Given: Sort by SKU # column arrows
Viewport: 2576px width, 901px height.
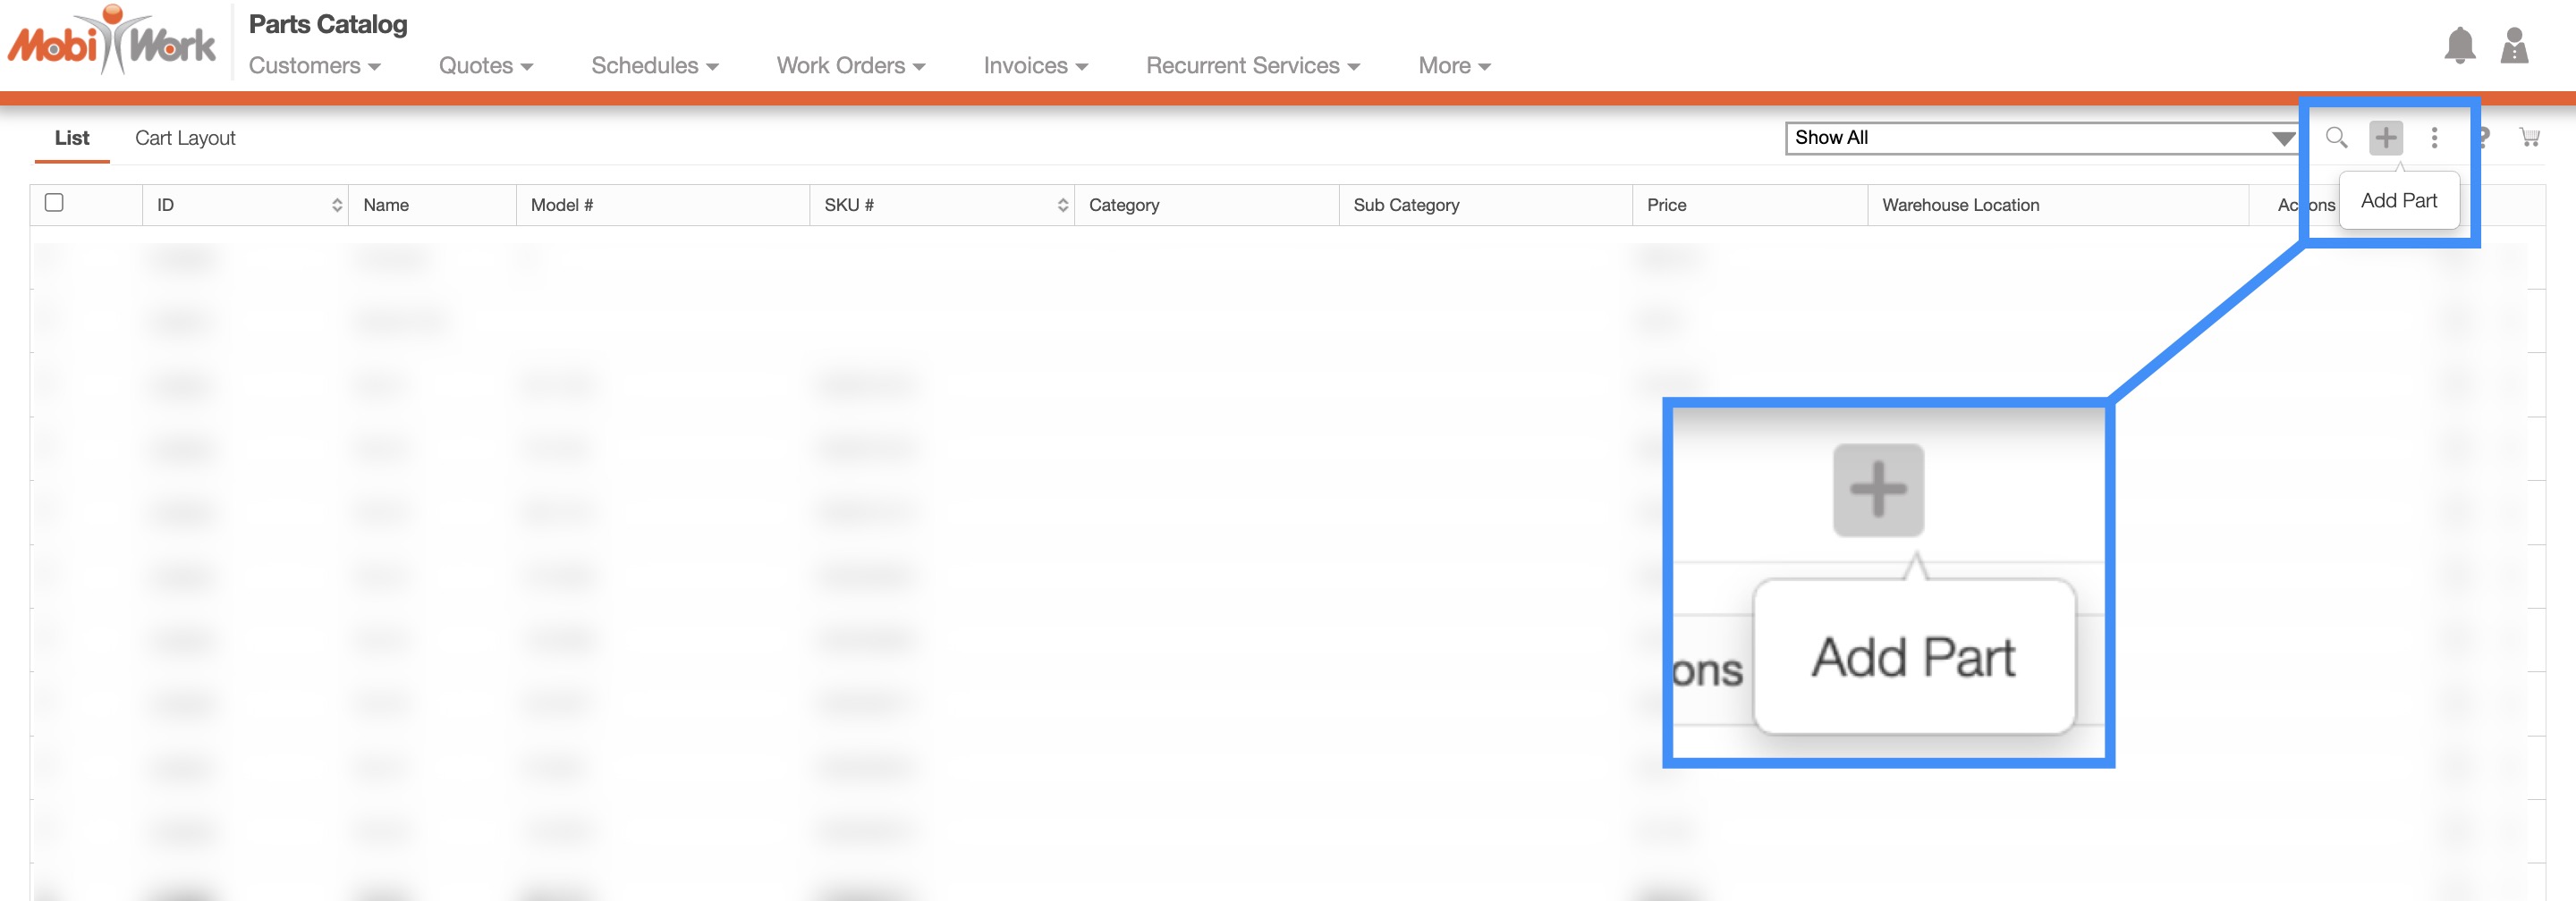Looking at the screenshot, I should click(x=1062, y=205).
